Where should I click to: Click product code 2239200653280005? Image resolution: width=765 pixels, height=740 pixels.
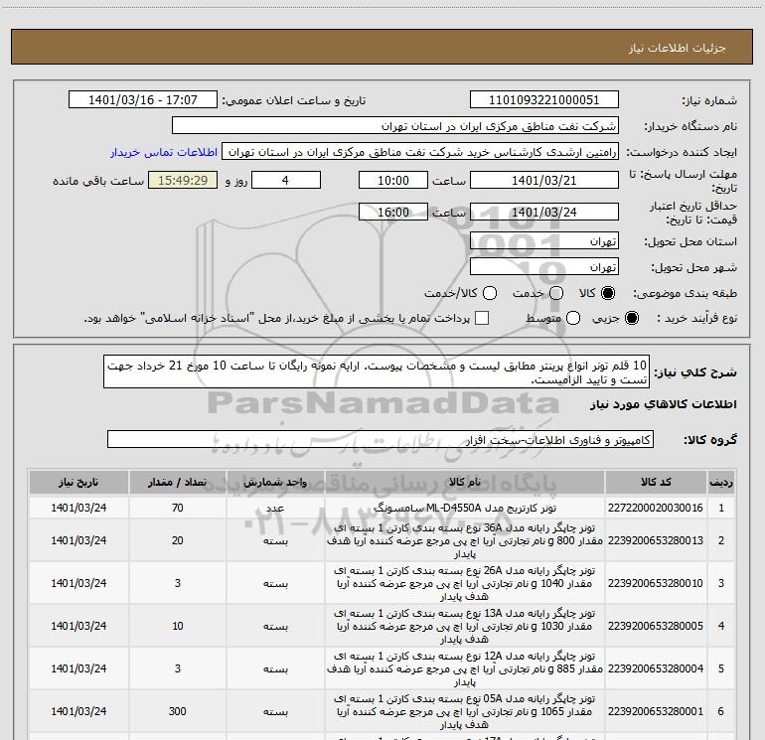(656, 626)
